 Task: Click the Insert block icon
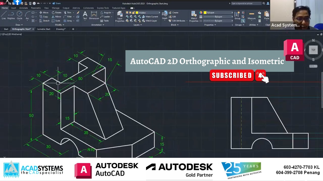[165, 15]
